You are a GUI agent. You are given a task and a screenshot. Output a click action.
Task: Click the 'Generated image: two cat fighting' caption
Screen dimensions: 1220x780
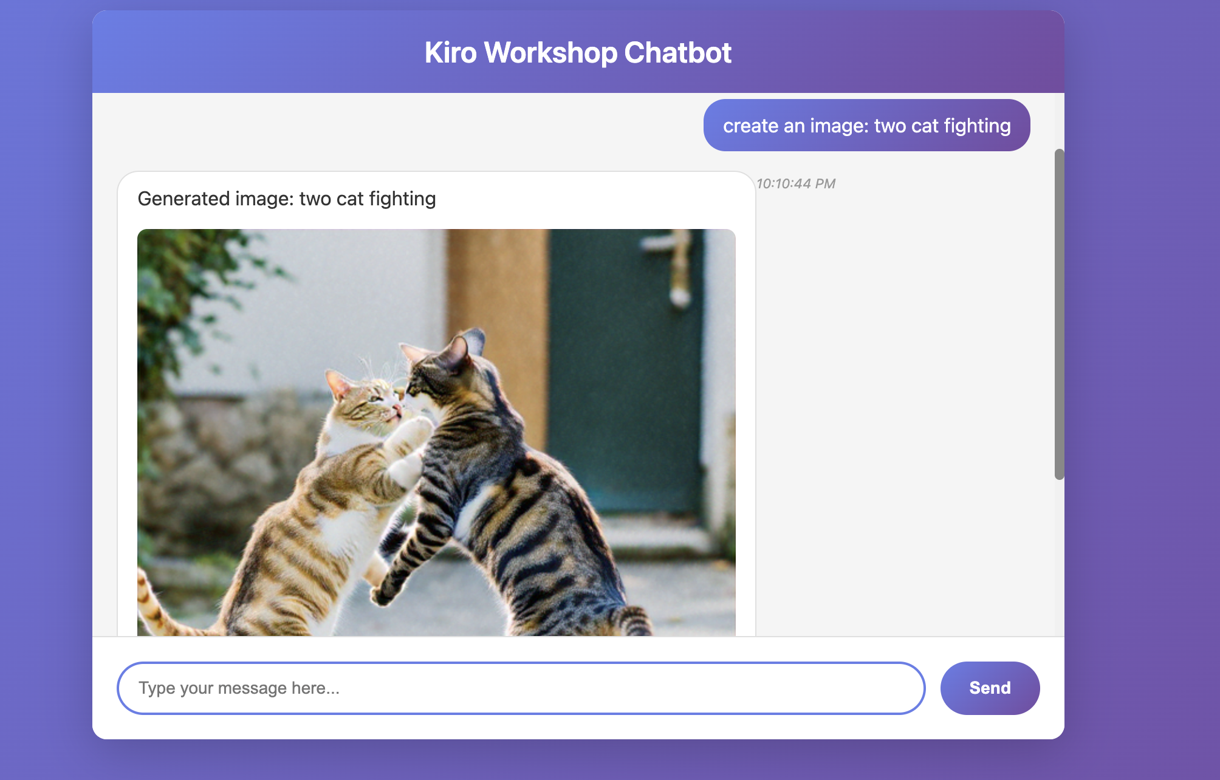(286, 199)
